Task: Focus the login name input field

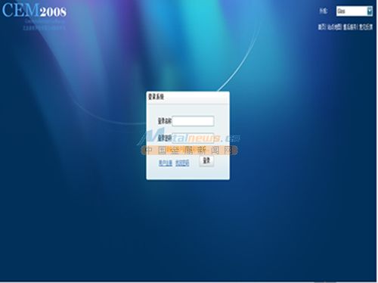Action: click(x=193, y=121)
